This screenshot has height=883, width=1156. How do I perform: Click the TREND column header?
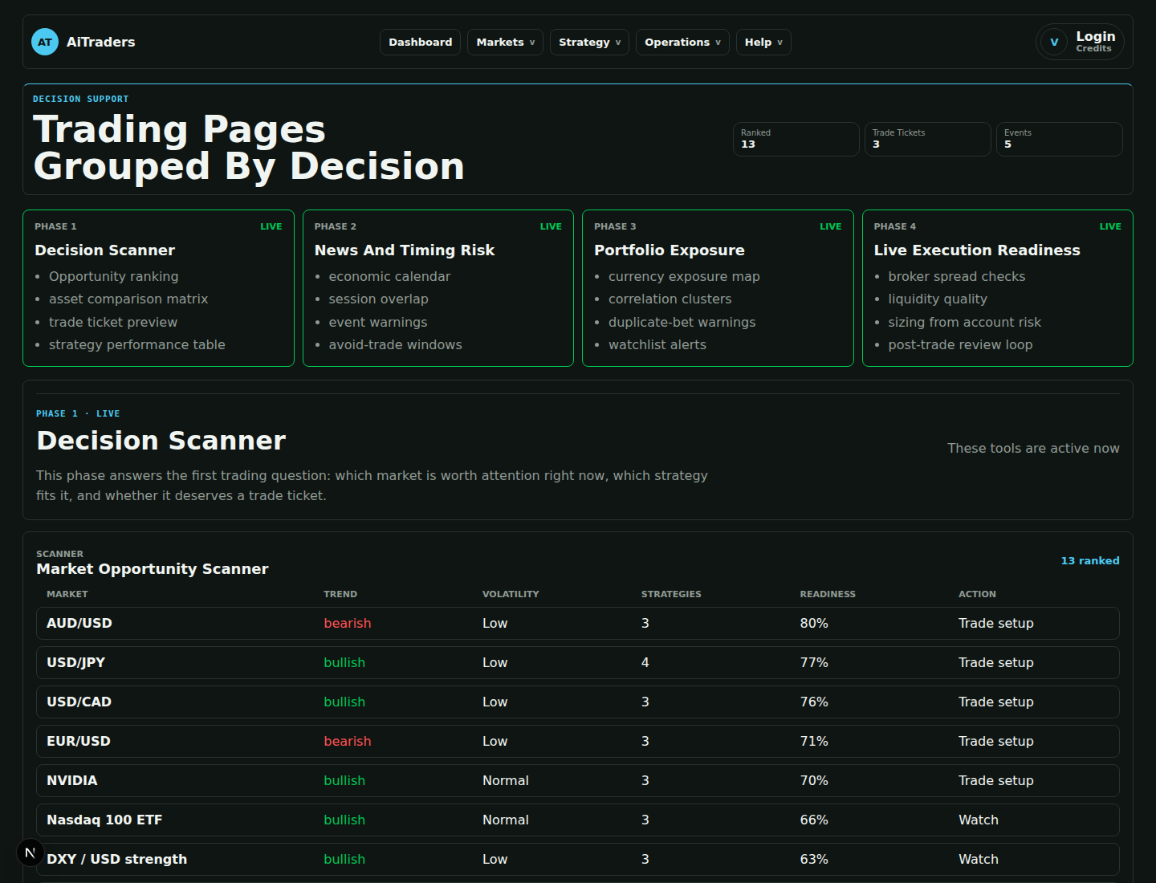point(340,594)
